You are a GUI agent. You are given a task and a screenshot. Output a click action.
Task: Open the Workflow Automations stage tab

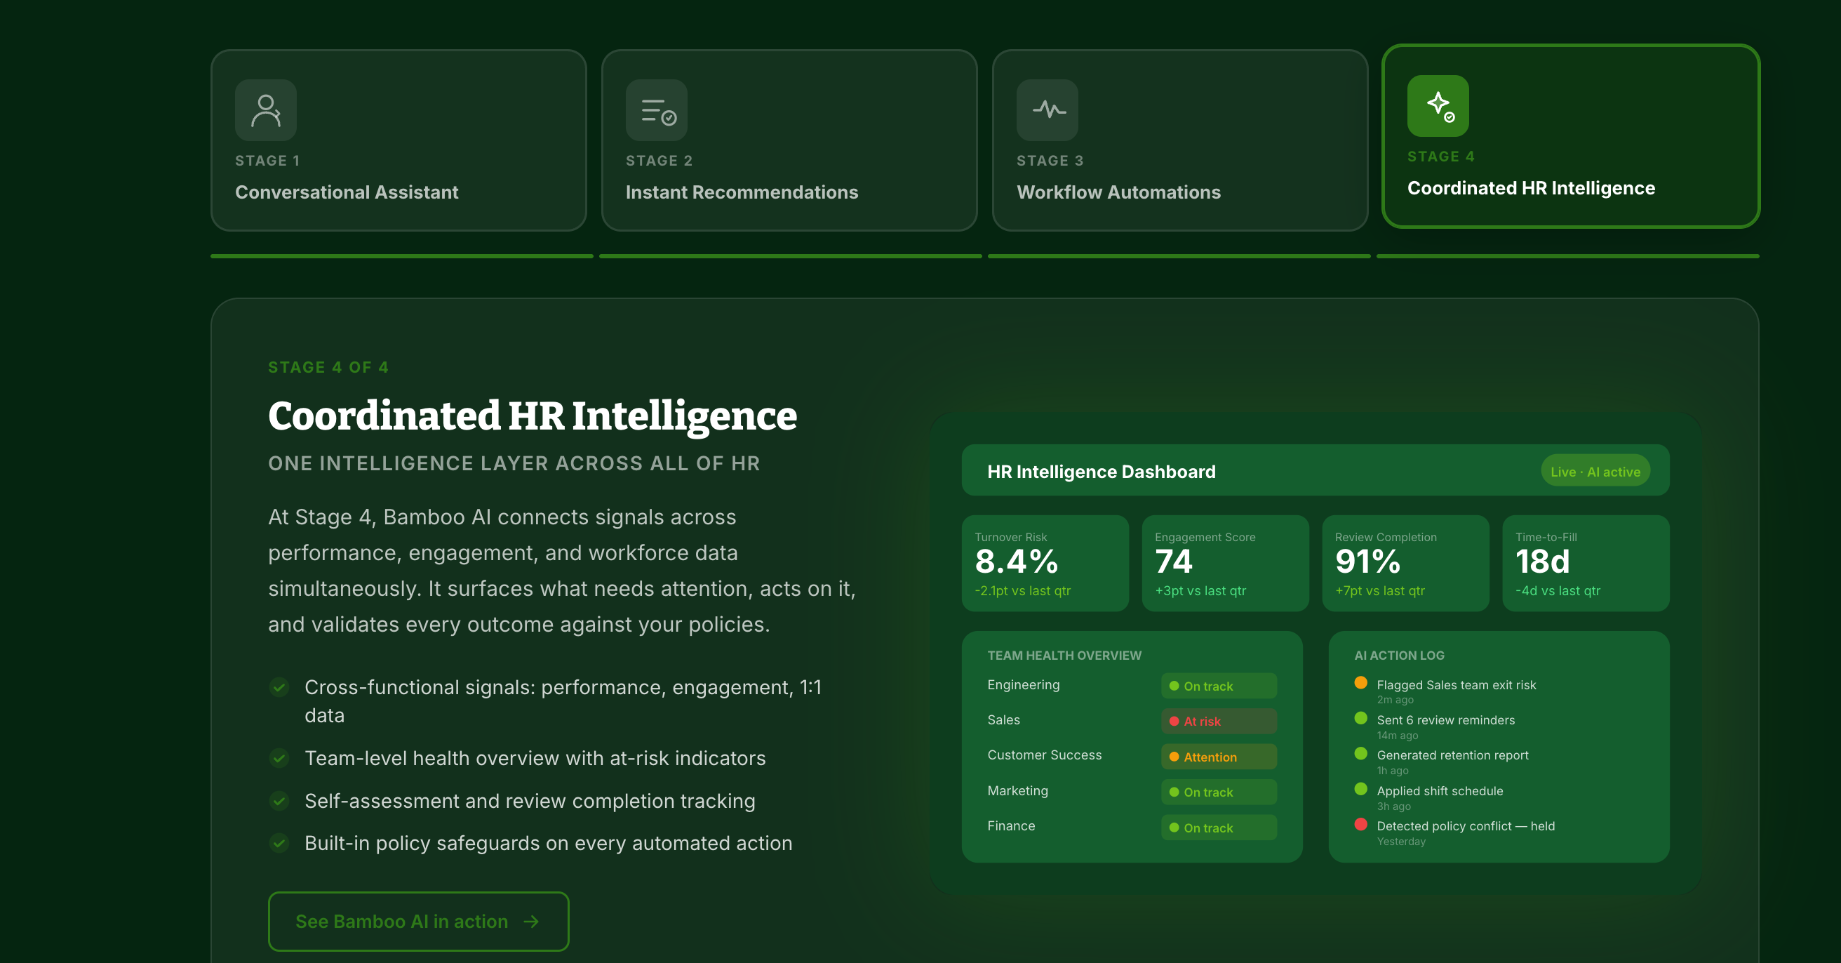pos(1180,140)
